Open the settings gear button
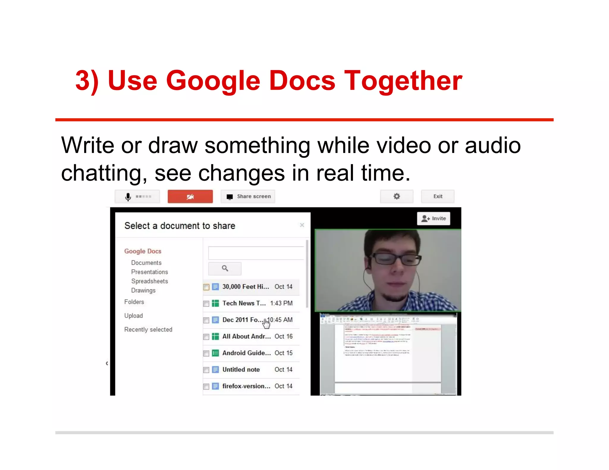Viewport: 609px width, 470px height. click(x=396, y=196)
